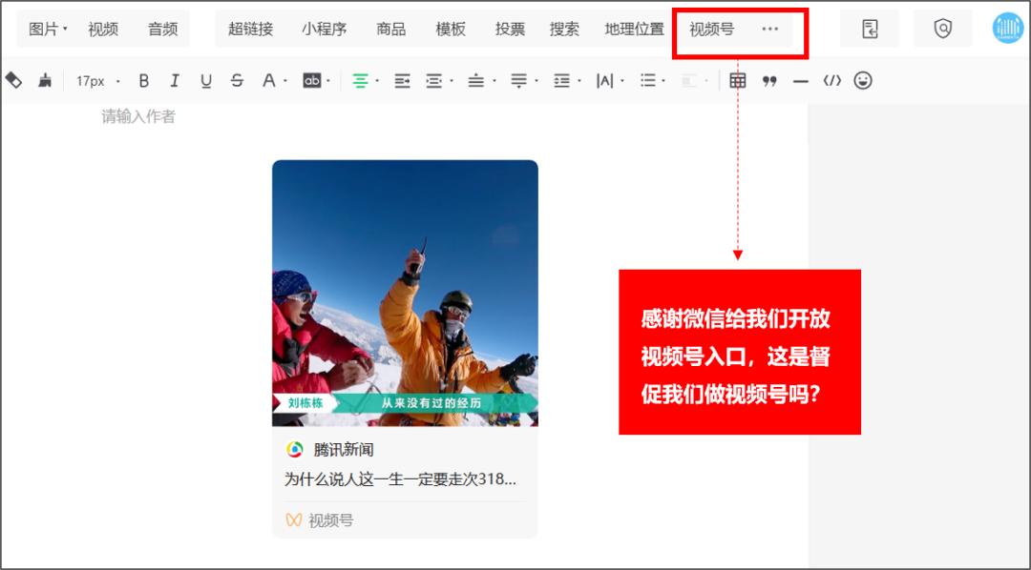Click the 视频号 label at card bottom
Image resolution: width=1031 pixels, height=570 pixels.
330,520
